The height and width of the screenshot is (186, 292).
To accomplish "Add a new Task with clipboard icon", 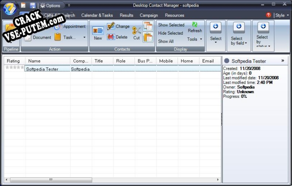I will [x=65, y=37].
